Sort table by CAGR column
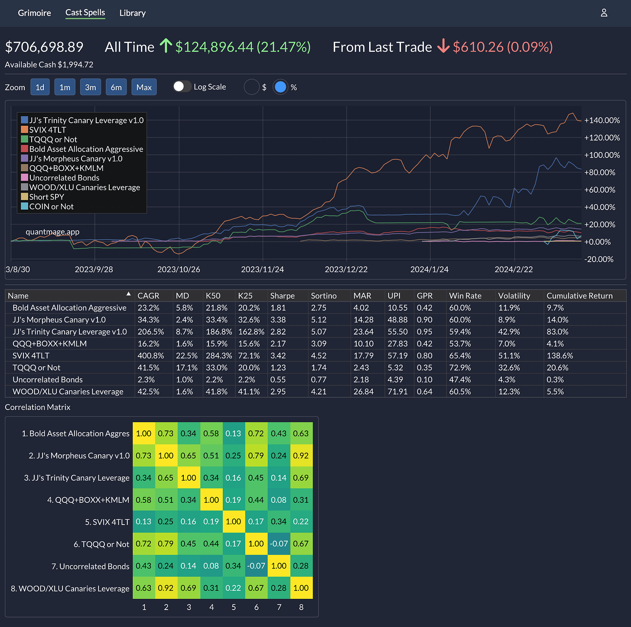Screen dimensions: 631x627 point(148,295)
